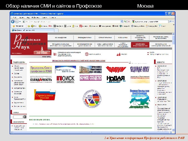Click the vertical scrollbar up arrow

coord(173,34)
